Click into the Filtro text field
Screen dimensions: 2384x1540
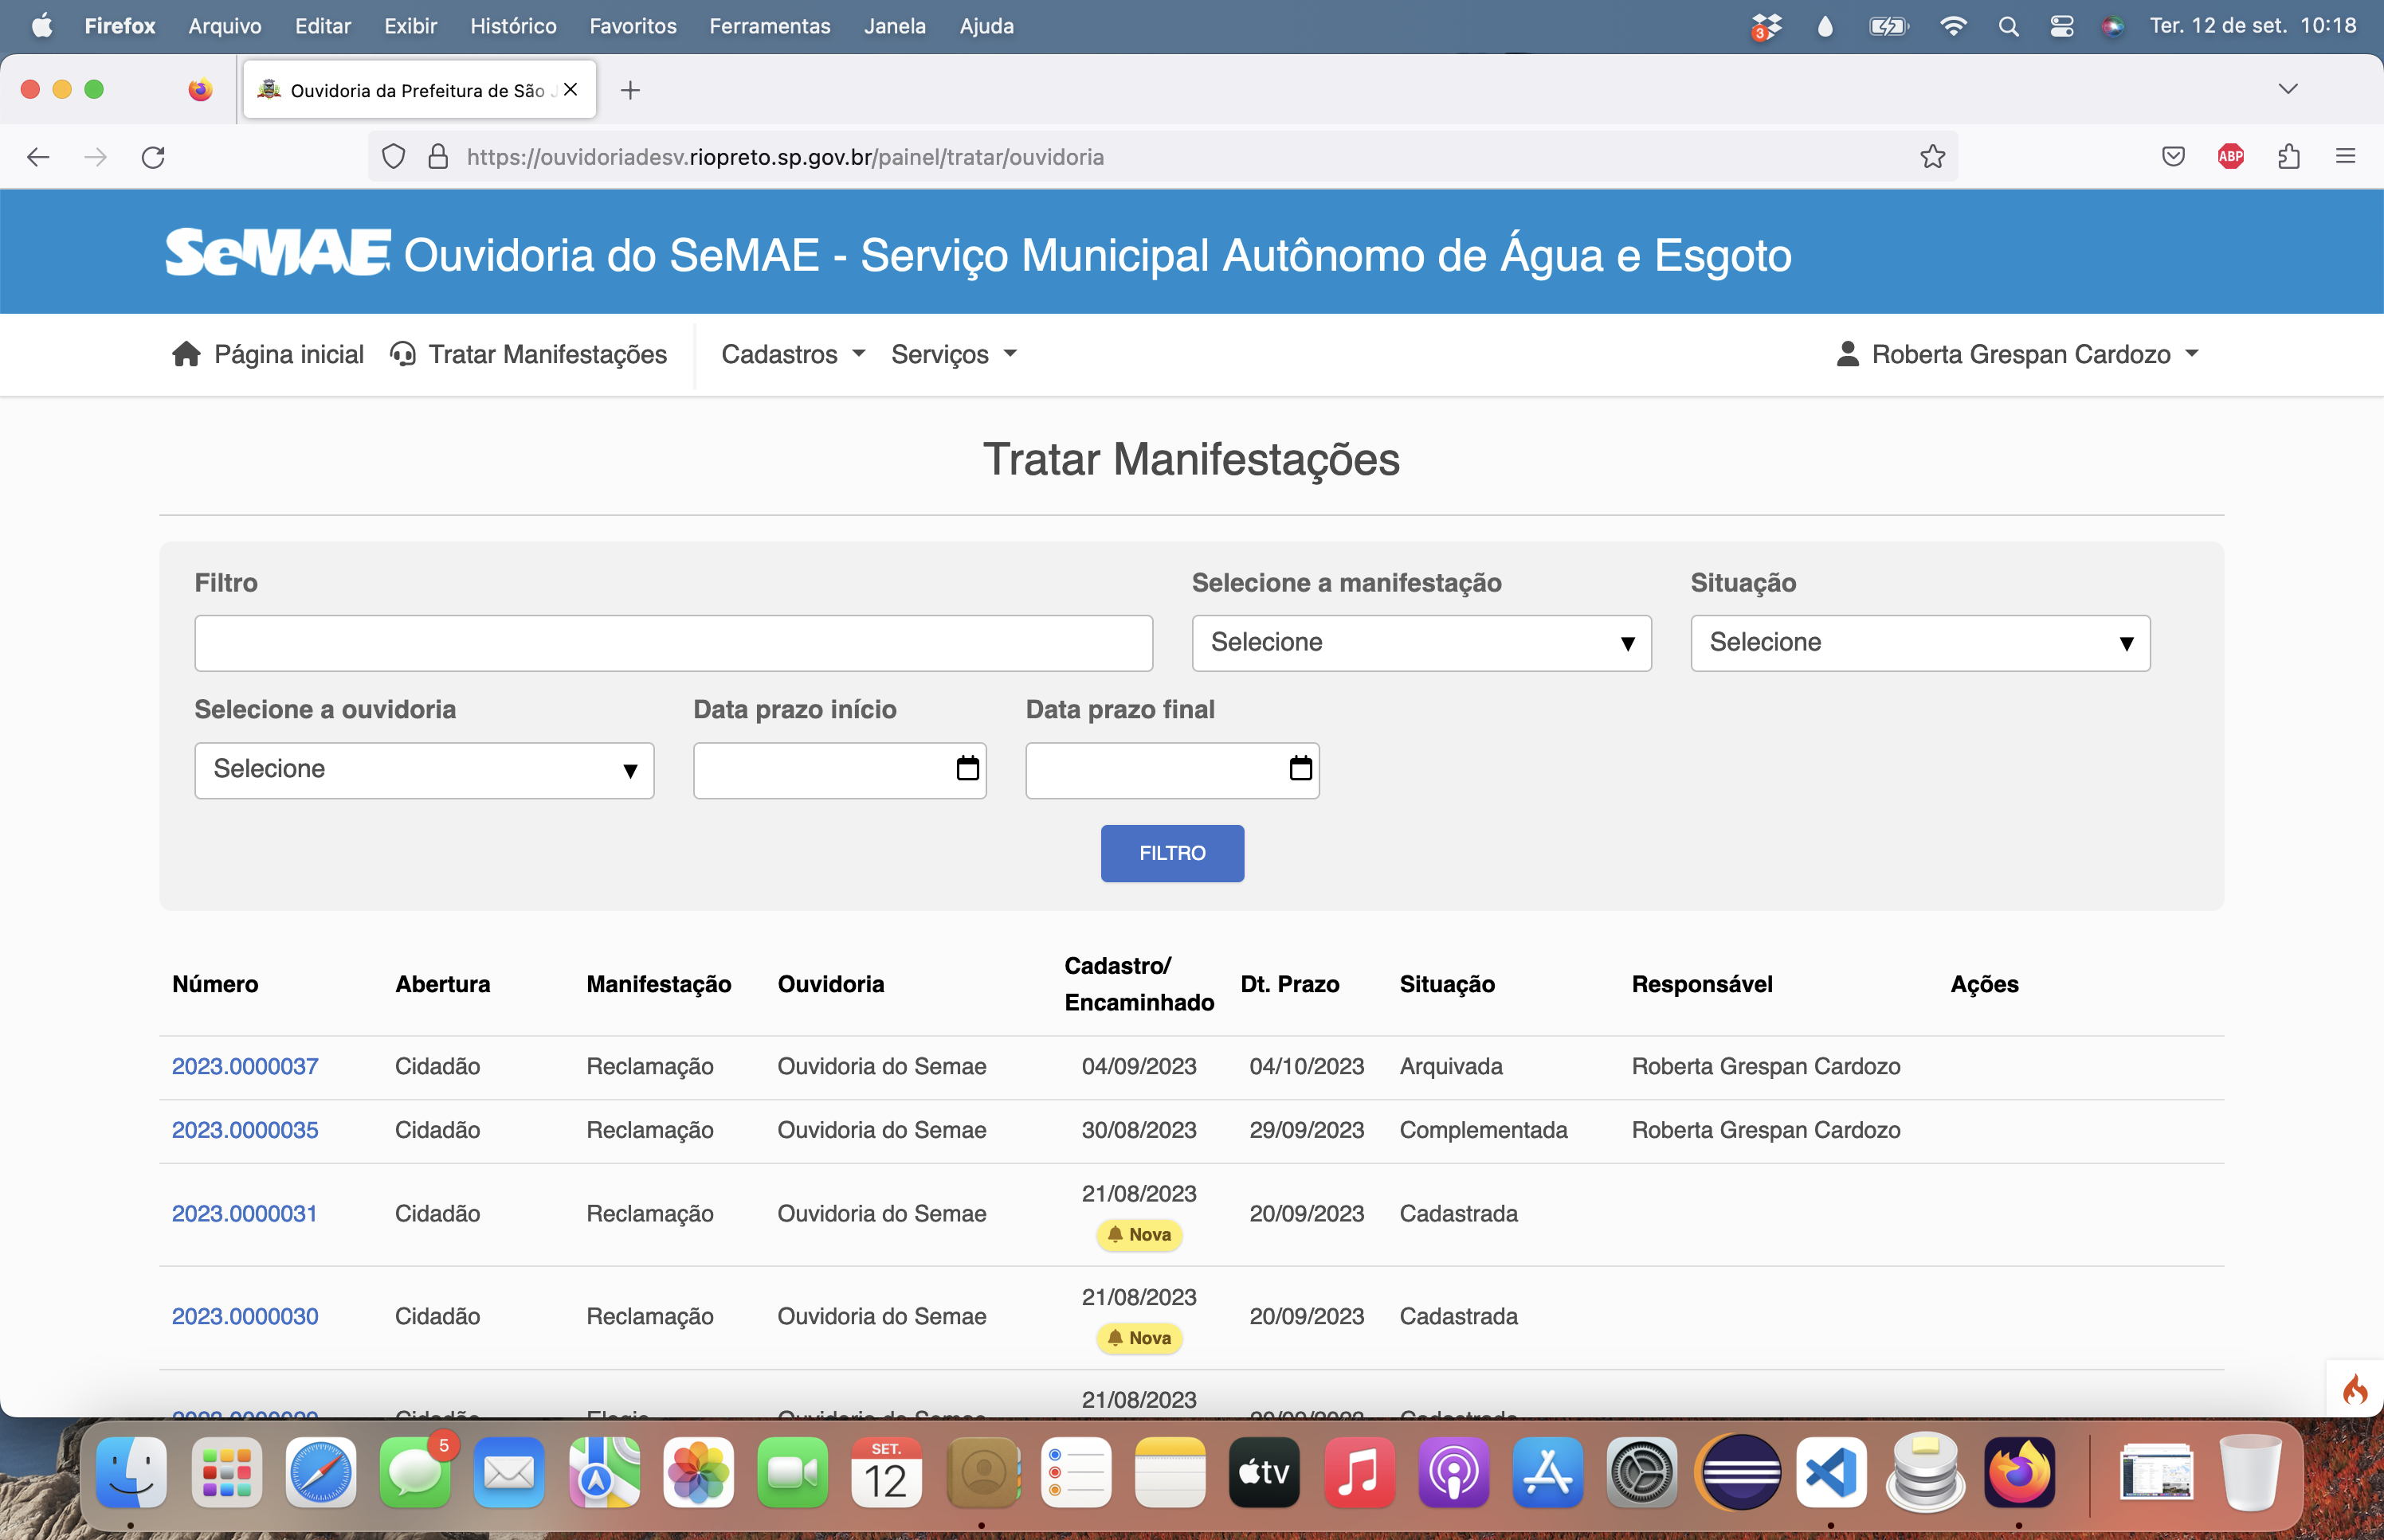(x=673, y=643)
